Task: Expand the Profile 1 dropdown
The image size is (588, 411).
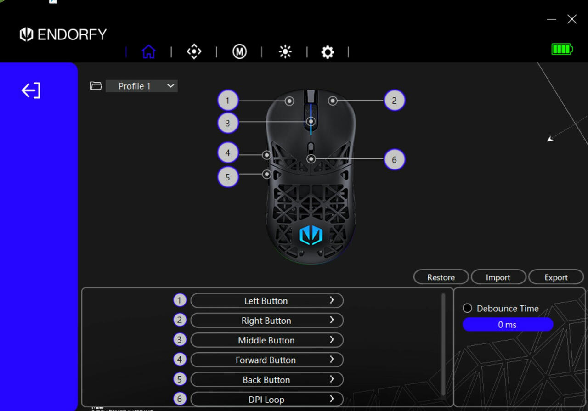Action: pos(141,86)
